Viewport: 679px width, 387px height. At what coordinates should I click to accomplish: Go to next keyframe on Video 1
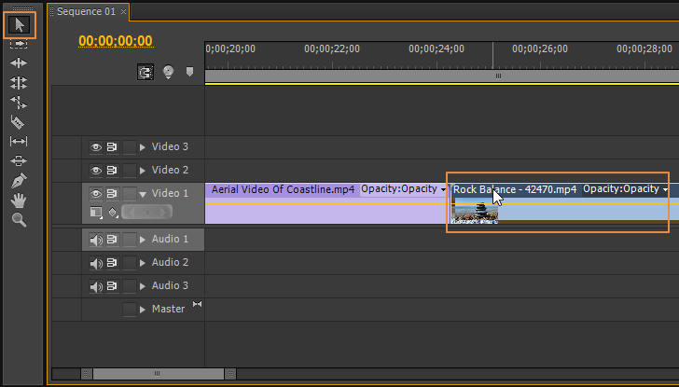click(x=163, y=212)
